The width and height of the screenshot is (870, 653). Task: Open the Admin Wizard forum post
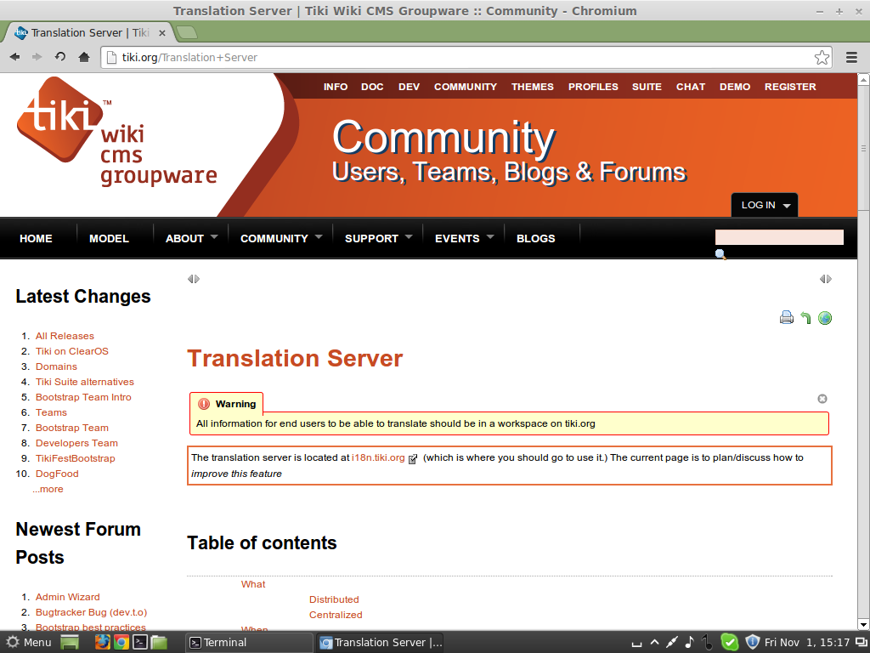[x=68, y=597]
